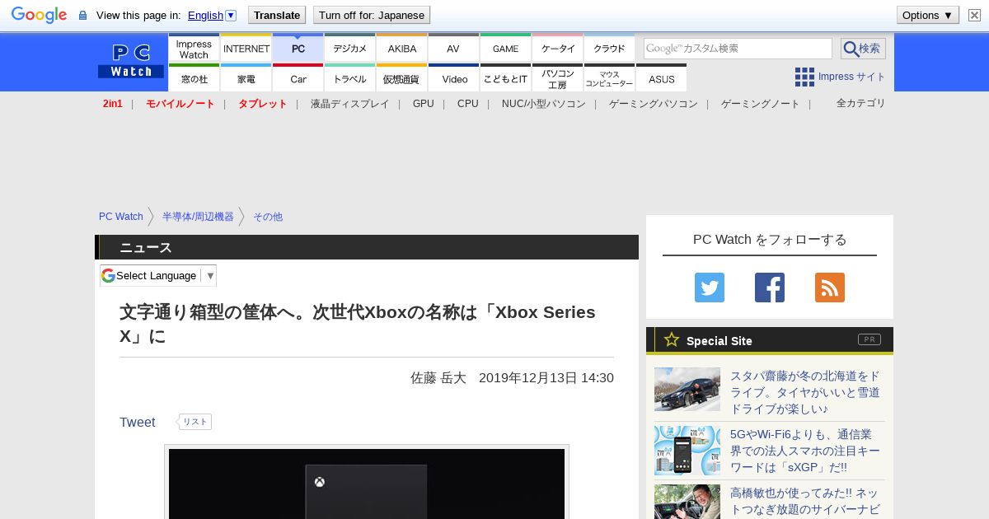Open the 5GやWi-Fi6 sXGP article
The height and width of the screenshot is (519, 989).
(805, 451)
